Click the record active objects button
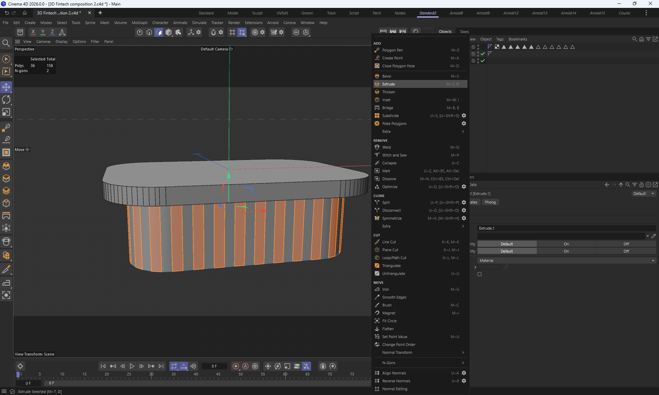The width and height of the screenshot is (659, 395). tap(235, 366)
